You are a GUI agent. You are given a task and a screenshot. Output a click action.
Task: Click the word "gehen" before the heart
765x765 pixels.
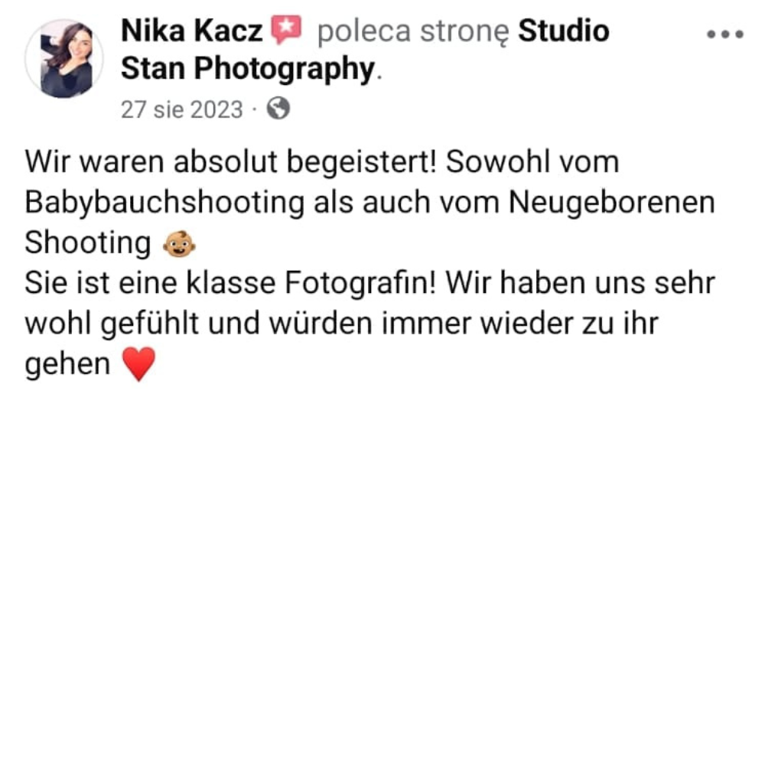pyautogui.click(x=68, y=365)
